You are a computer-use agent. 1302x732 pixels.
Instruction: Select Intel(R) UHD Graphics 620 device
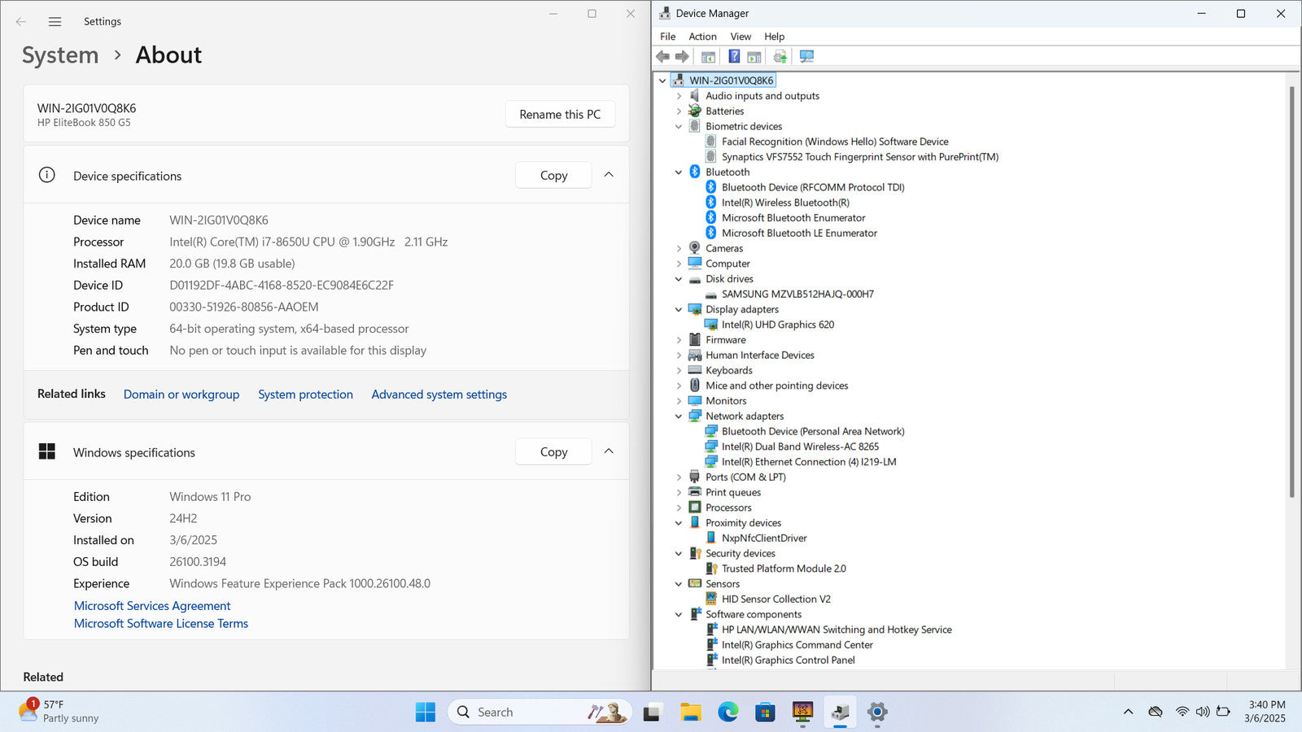tap(777, 325)
